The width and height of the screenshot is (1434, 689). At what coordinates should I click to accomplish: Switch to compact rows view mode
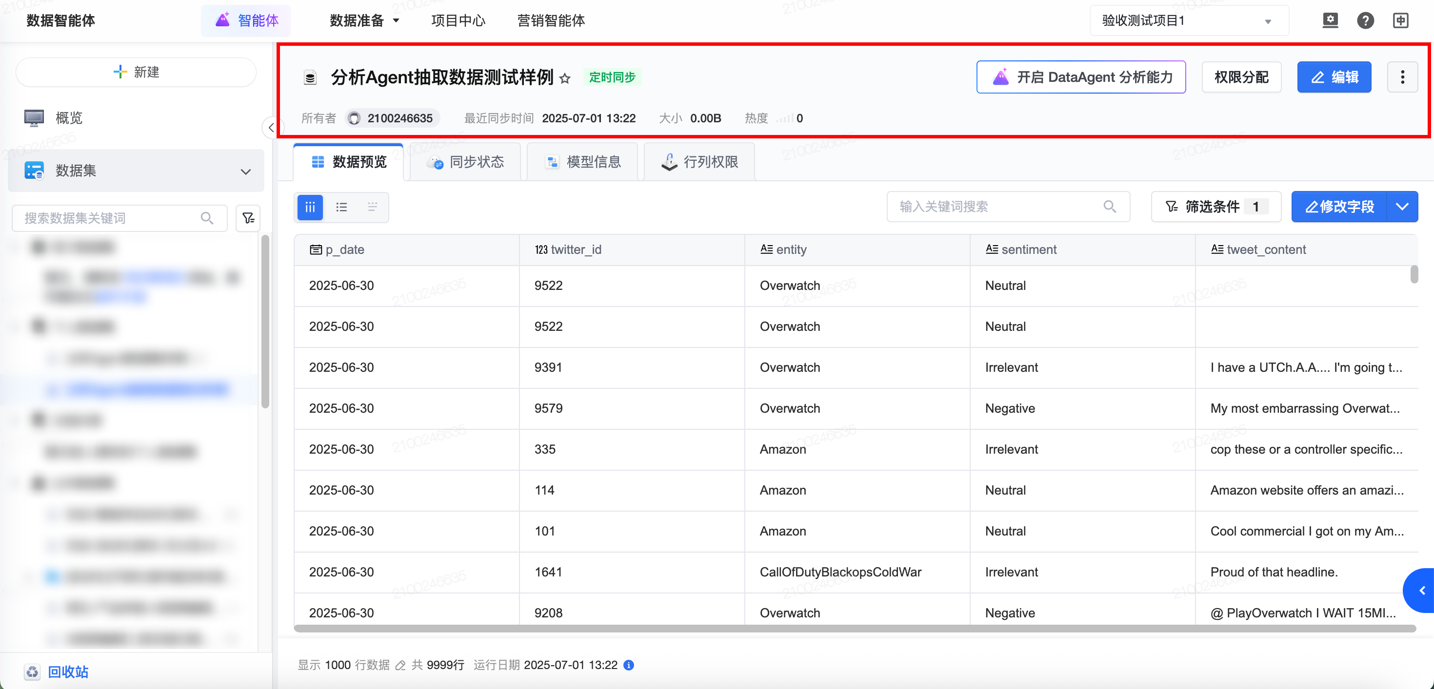click(373, 207)
